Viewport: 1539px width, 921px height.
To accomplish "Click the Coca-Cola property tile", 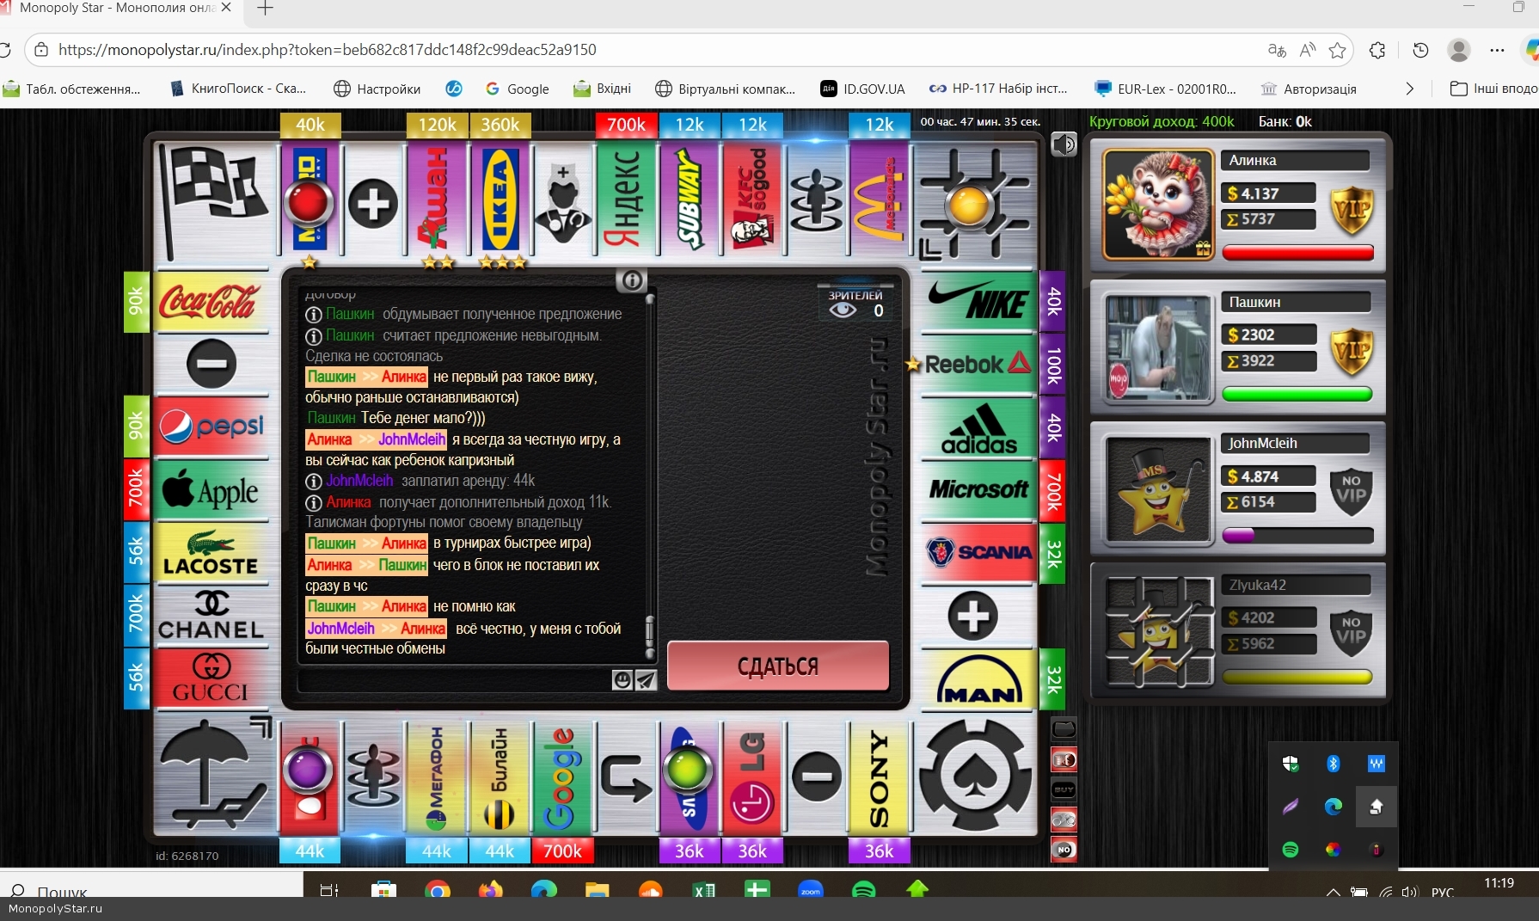I will coord(211,302).
